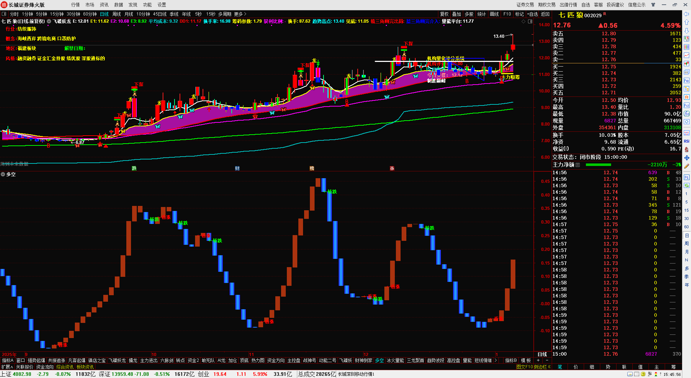This screenshot has height=378, width=691.
Task: Open the 统计 statistics dropdown
Action: pyautogui.click(x=482, y=14)
